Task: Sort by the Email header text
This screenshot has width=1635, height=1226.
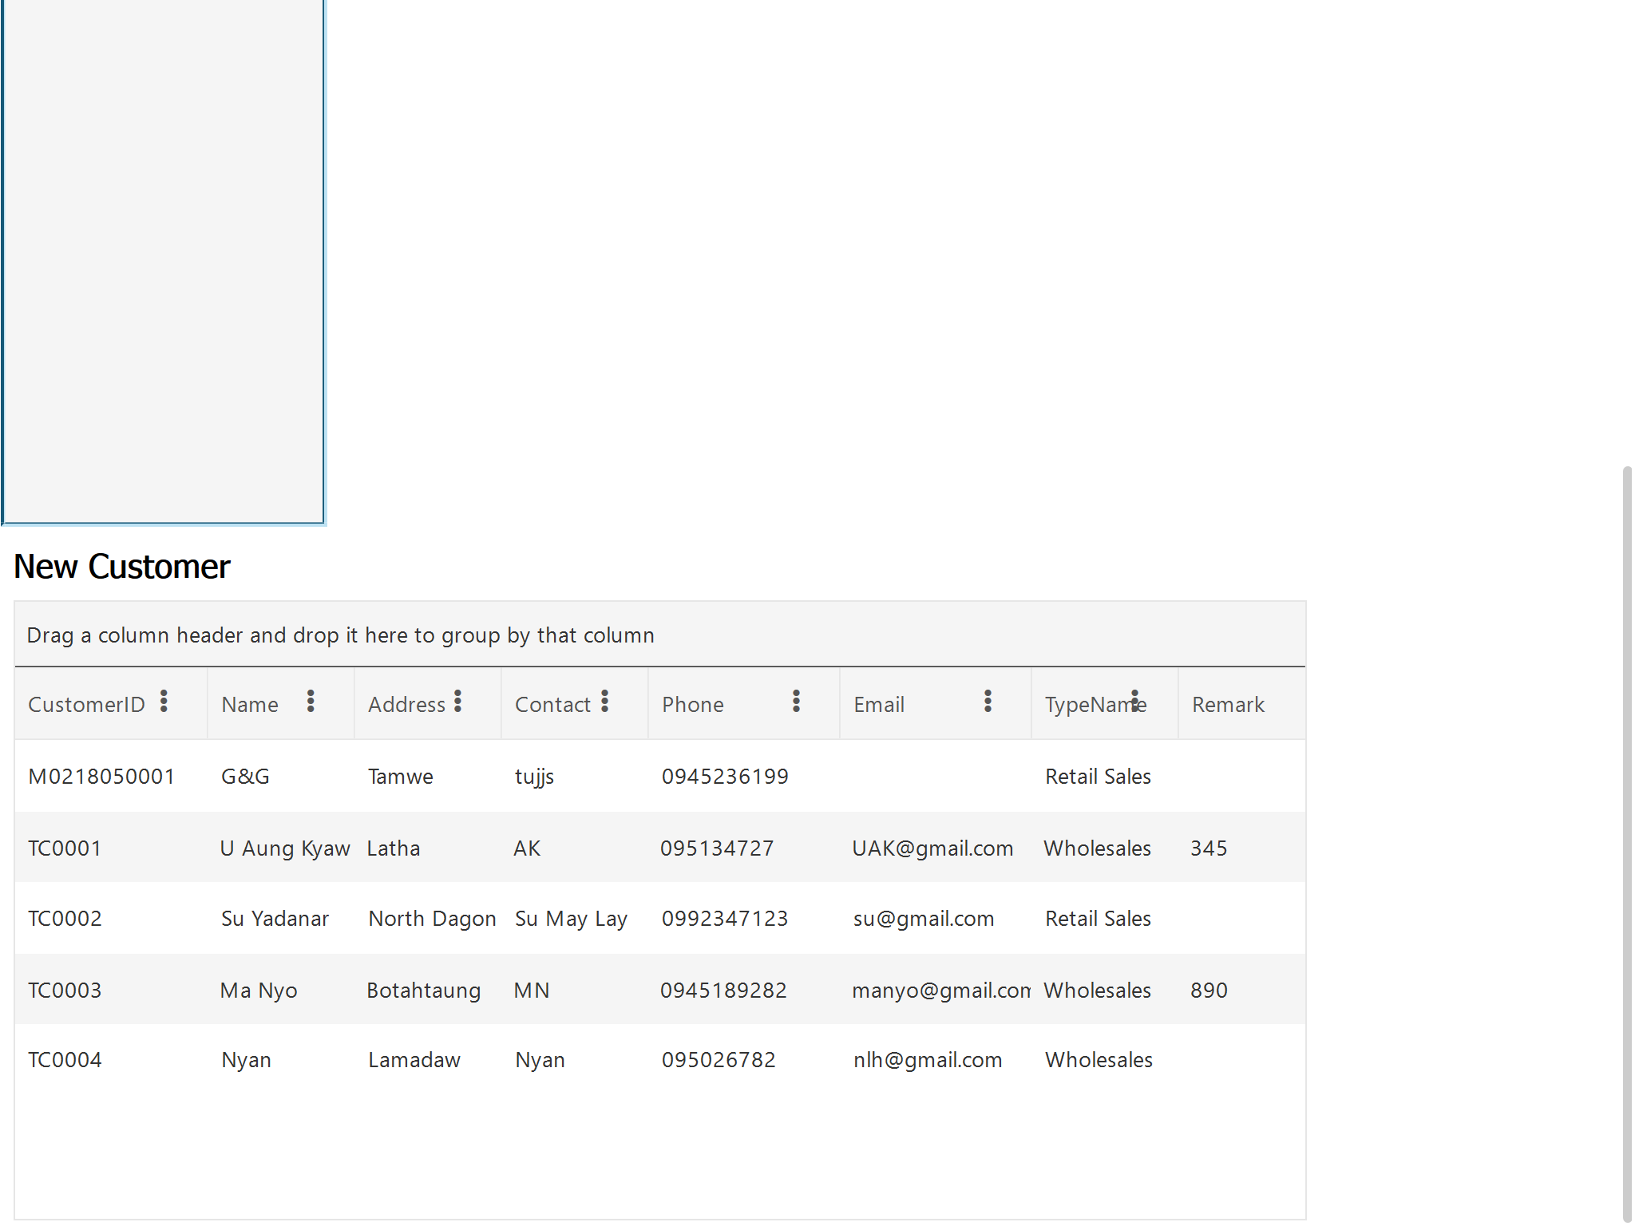Action: pyautogui.click(x=878, y=705)
